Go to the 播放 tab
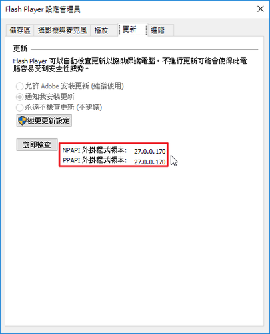The image size is (270, 334). [101, 30]
